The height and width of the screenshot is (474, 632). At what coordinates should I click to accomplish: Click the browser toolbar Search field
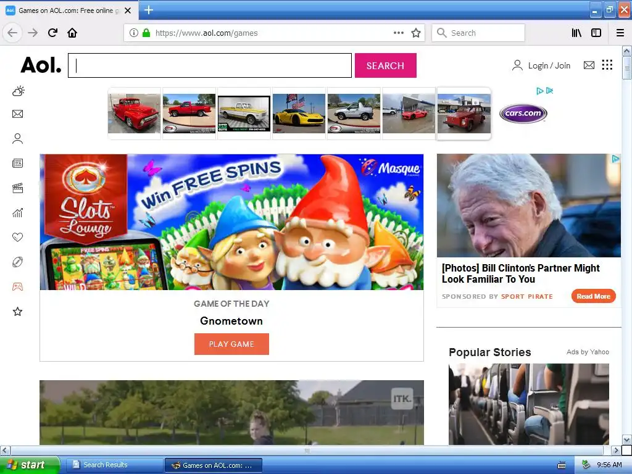[478, 33]
